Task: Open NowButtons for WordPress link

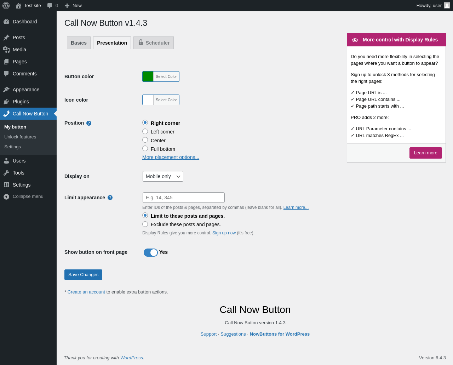Action: [x=280, y=334]
